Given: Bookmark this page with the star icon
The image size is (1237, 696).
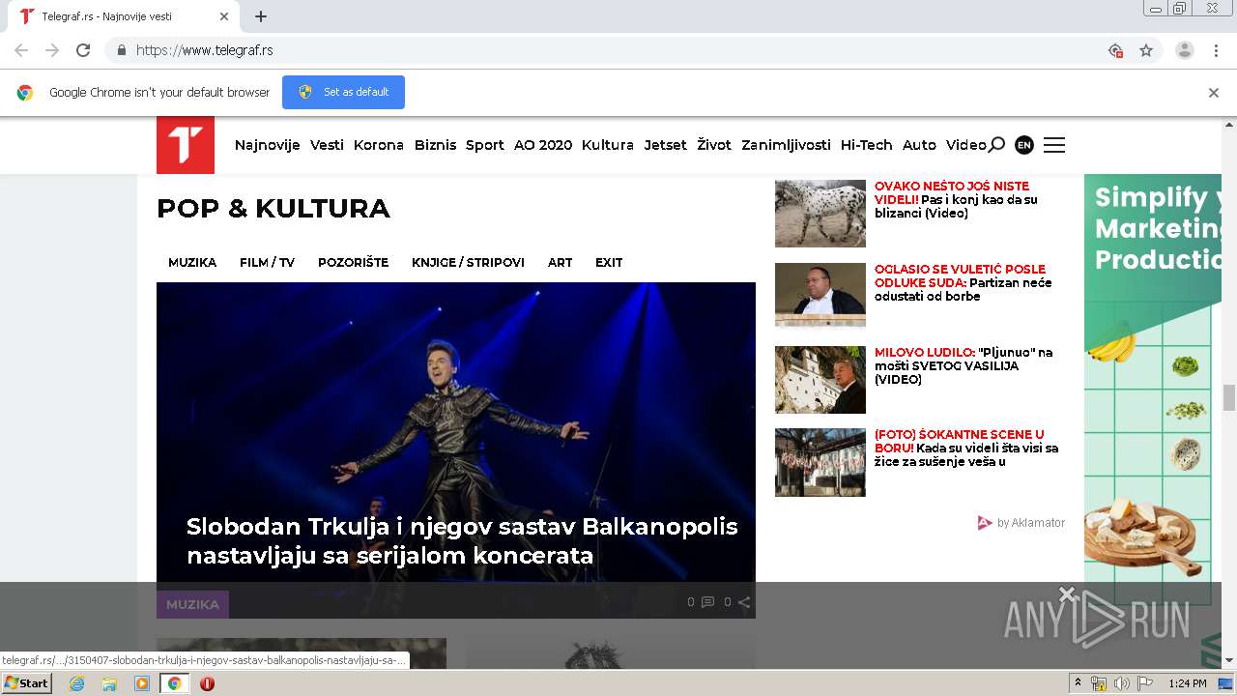Looking at the screenshot, I should tap(1146, 50).
